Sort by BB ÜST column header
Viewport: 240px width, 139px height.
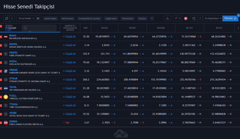pos(189,28)
